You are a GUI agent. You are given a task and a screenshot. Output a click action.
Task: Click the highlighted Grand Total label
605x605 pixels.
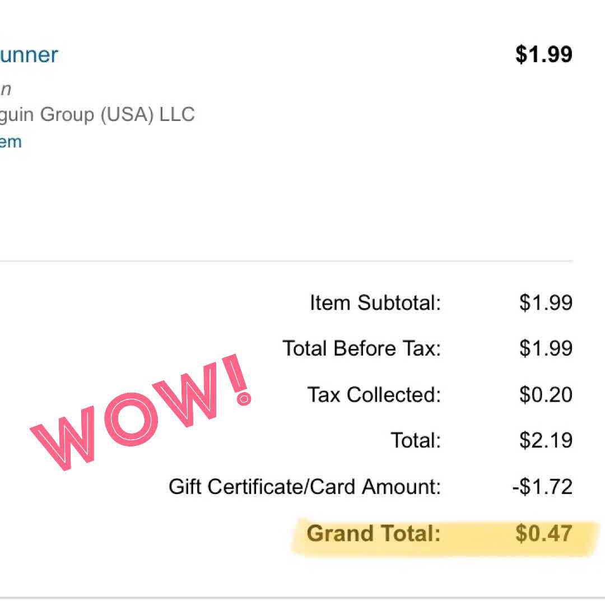[373, 533]
